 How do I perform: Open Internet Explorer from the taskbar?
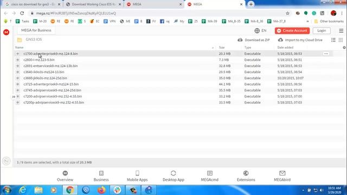click(x=23, y=190)
